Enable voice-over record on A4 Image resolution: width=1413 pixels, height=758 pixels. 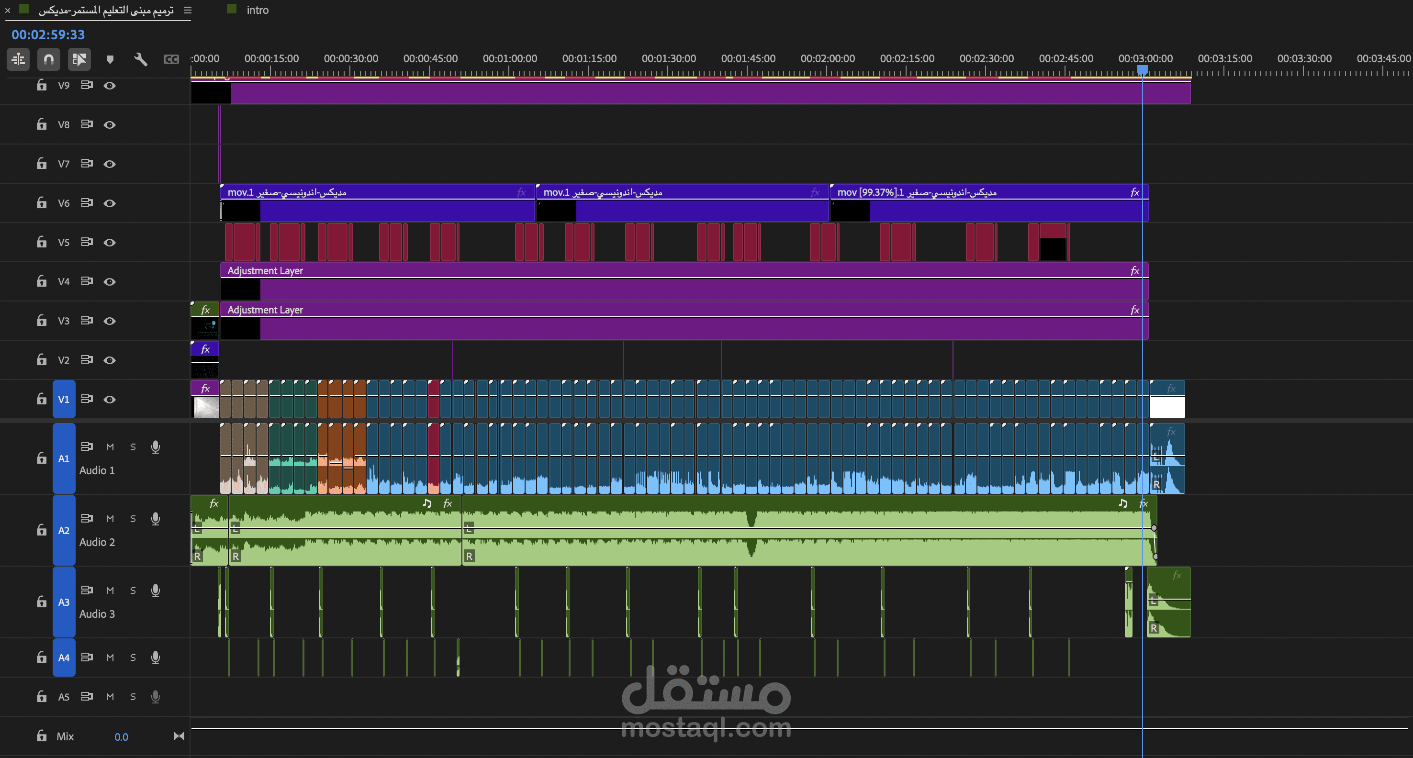click(x=156, y=658)
